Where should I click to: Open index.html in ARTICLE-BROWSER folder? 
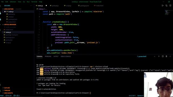(x=9, y=30)
